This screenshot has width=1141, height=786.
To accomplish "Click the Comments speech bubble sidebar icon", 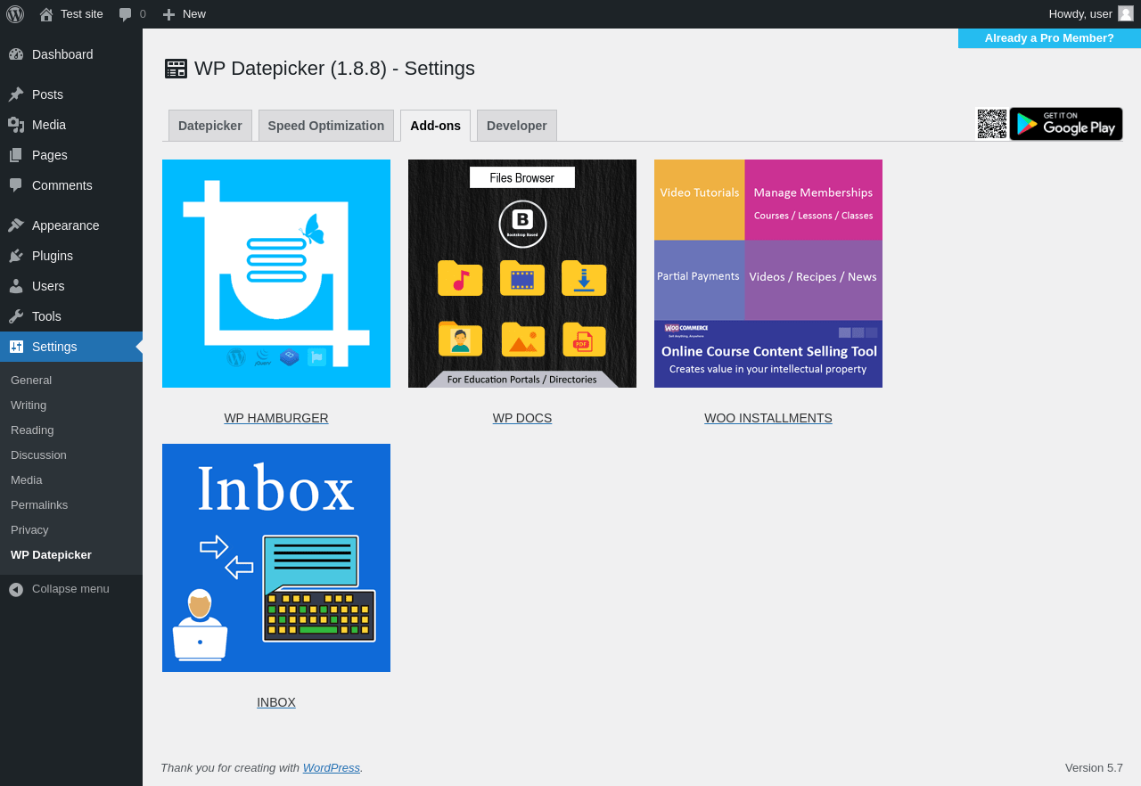I will (x=16, y=185).
